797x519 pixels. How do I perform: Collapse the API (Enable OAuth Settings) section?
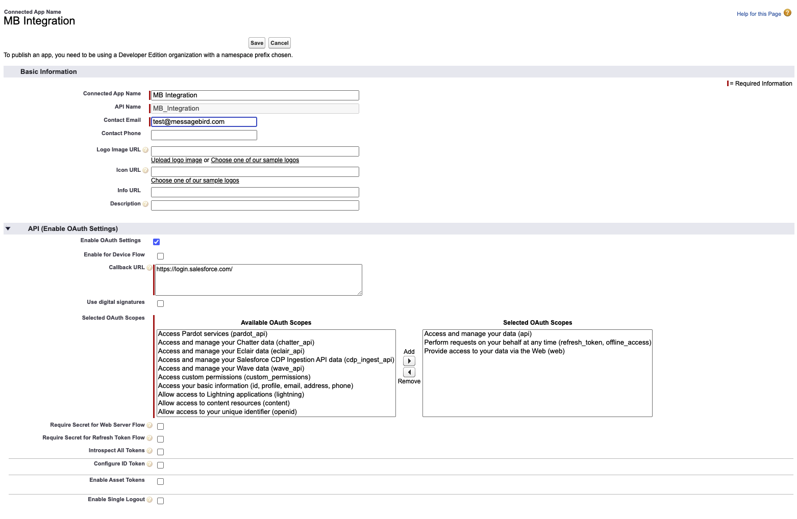pos(8,228)
